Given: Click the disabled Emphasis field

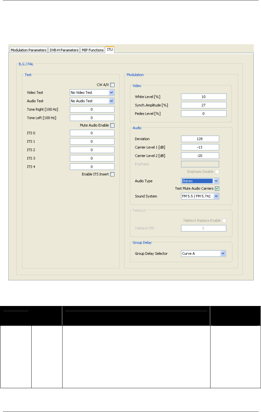Looking at the screenshot, I should tap(200, 164).
